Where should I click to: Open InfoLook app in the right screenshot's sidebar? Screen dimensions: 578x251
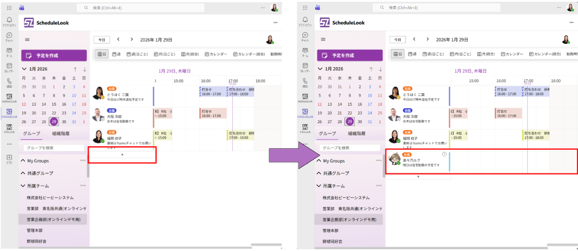304,128
